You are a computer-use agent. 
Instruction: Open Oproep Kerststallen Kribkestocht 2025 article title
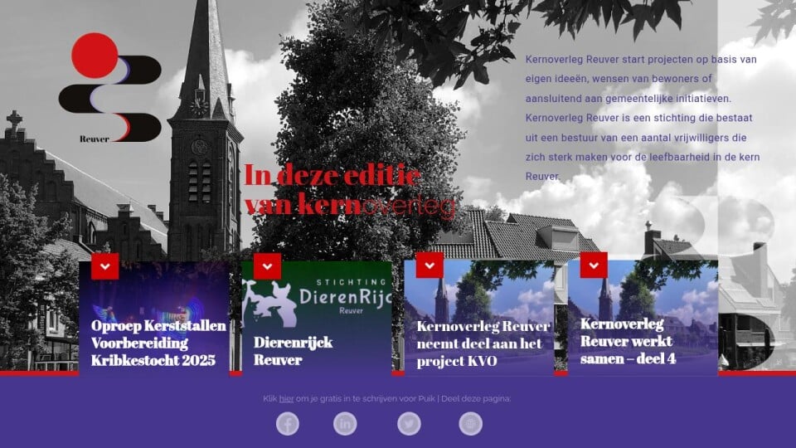[158, 343]
